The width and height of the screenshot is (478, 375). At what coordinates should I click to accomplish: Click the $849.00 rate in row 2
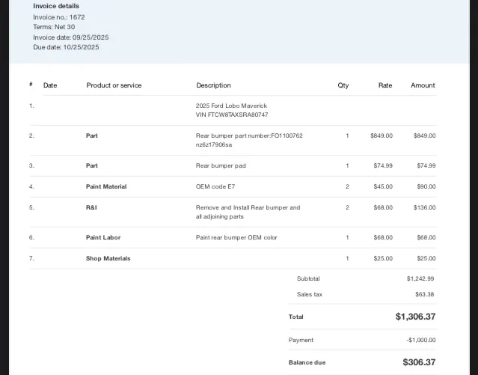[382, 135]
